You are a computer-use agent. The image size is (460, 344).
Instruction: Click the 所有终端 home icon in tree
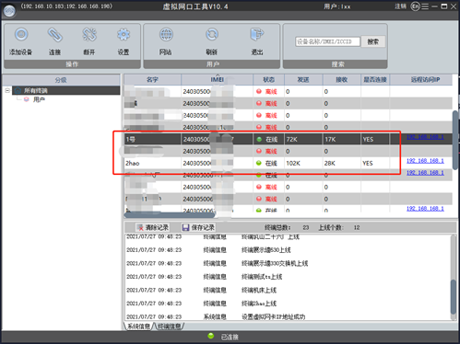click(x=18, y=90)
